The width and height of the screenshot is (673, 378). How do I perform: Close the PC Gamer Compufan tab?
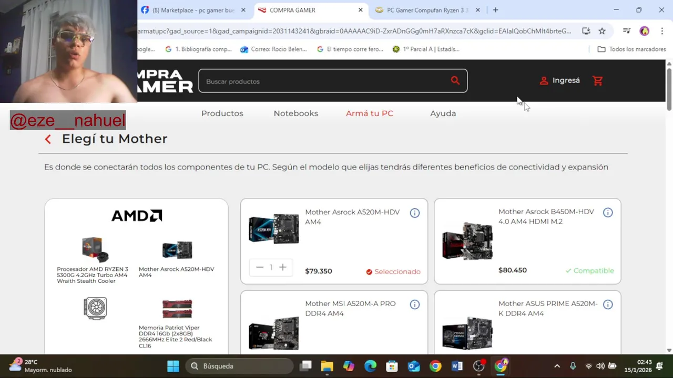pyautogui.click(x=478, y=10)
